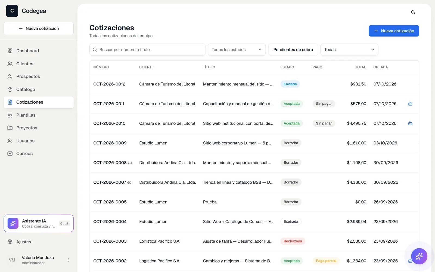The width and height of the screenshot is (435, 272).
Task: Open the Todos los estados dropdown
Action: coord(237,50)
